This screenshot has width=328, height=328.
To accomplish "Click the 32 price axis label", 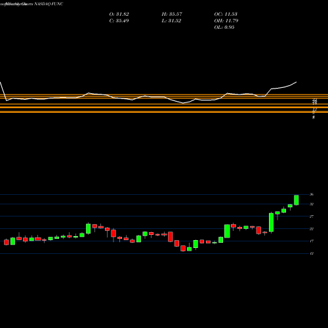I will pyautogui.click(x=312, y=204).
